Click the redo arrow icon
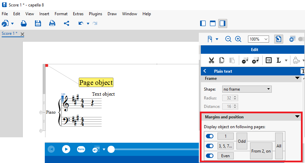 pos(95,23)
